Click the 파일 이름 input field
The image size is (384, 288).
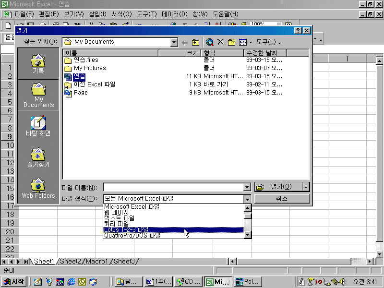coord(173,188)
